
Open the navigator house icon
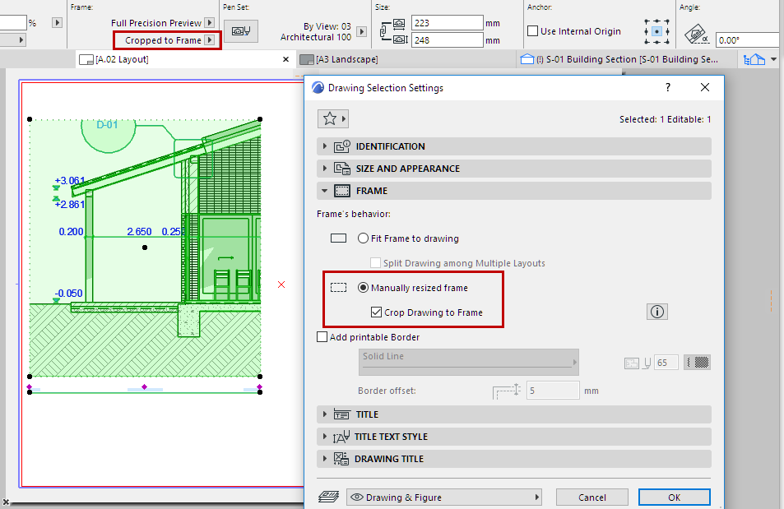click(x=754, y=59)
